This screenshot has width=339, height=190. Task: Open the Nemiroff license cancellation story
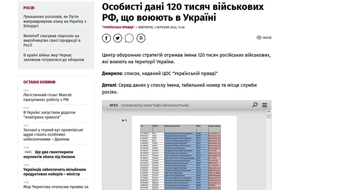[52, 40]
